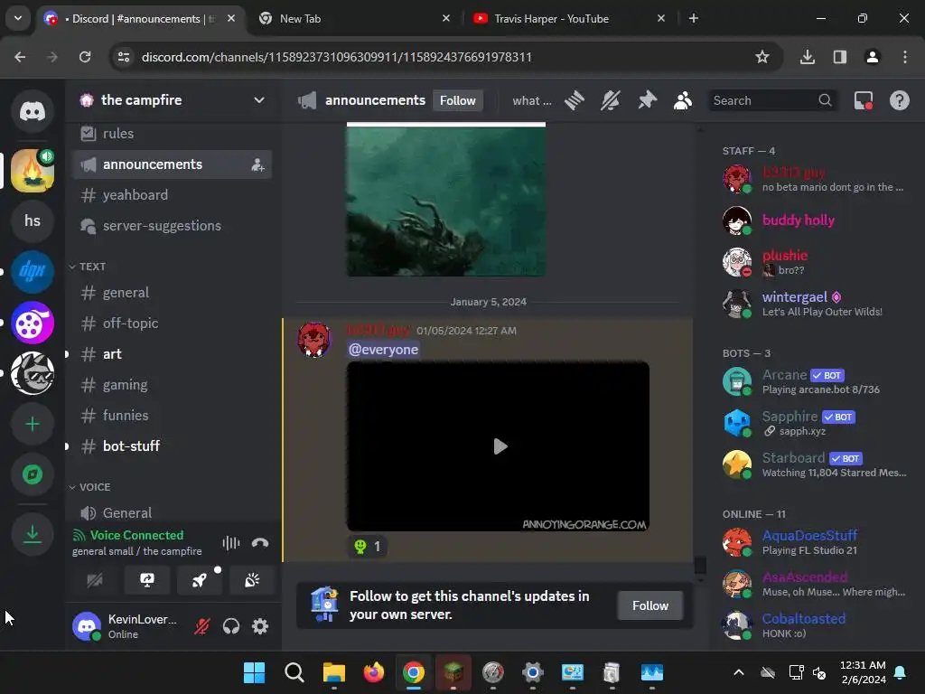Viewport: 925px width, 694px height.
Task: Open the art channel
Action: click(172, 354)
